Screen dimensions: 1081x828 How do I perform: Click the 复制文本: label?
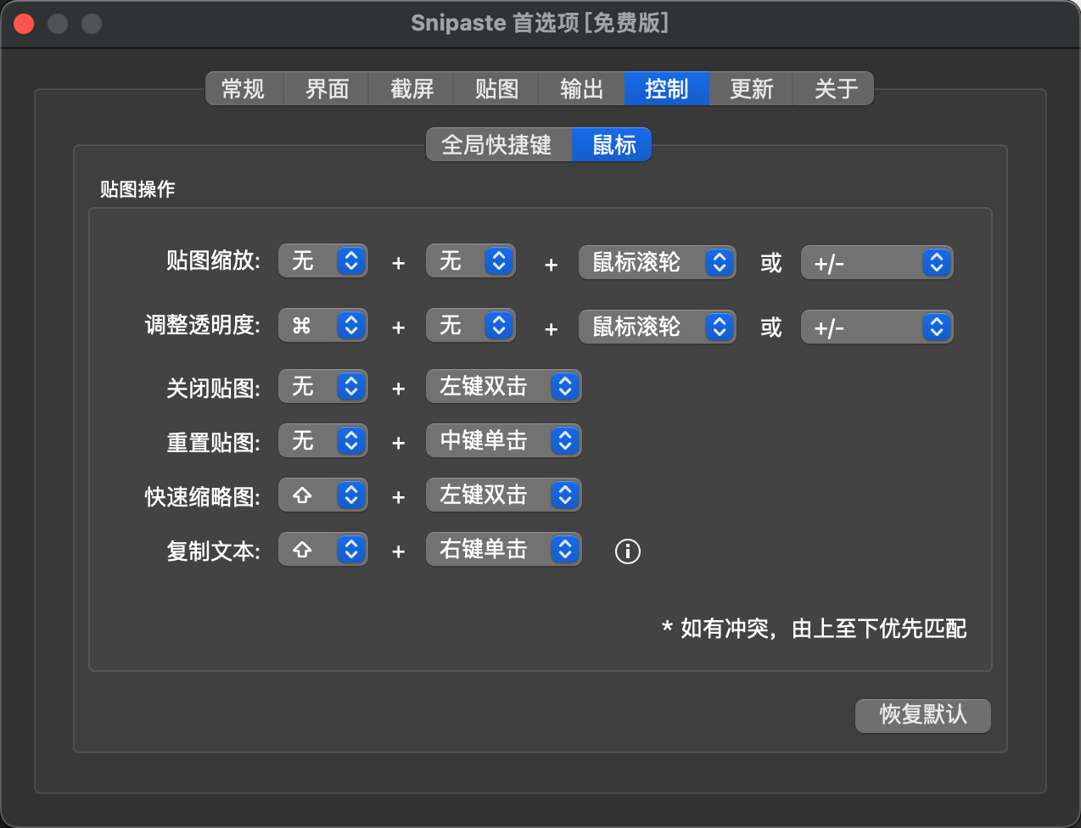coord(213,551)
